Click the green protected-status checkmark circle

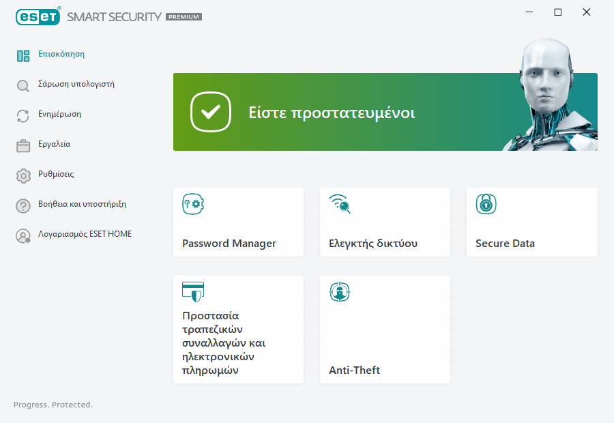(x=210, y=112)
